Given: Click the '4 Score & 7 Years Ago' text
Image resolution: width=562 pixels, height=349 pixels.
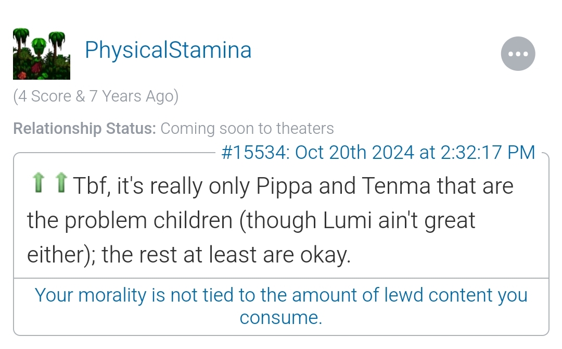Looking at the screenshot, I should 96,96.
